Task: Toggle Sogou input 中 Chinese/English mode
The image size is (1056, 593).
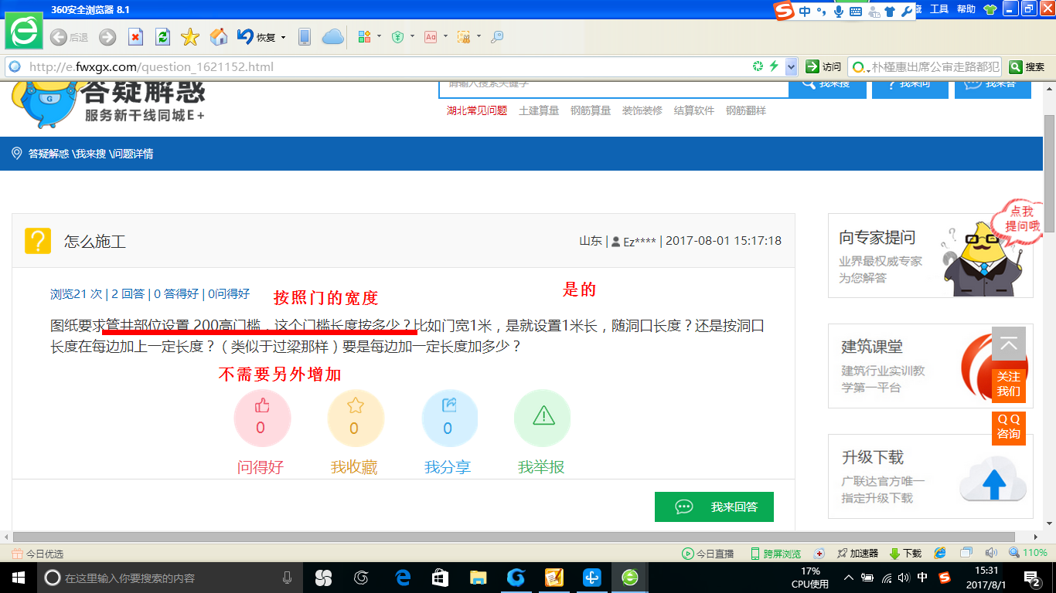Action: click(x=804, y=9)
